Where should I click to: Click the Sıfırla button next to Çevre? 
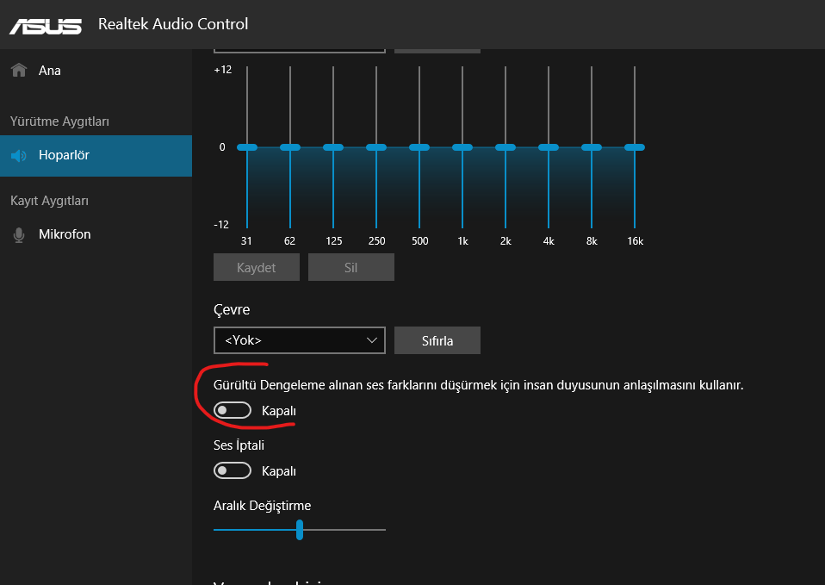pyautogui.click(x=437, y=340)
